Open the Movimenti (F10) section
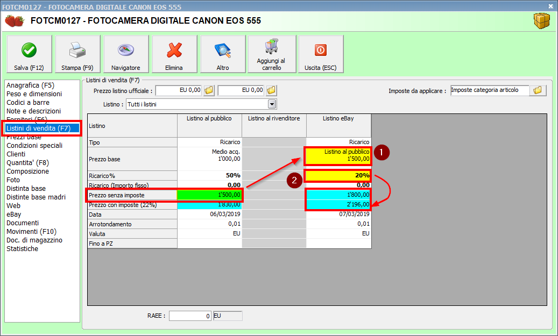Screen dimensions: 558x336 31,232
